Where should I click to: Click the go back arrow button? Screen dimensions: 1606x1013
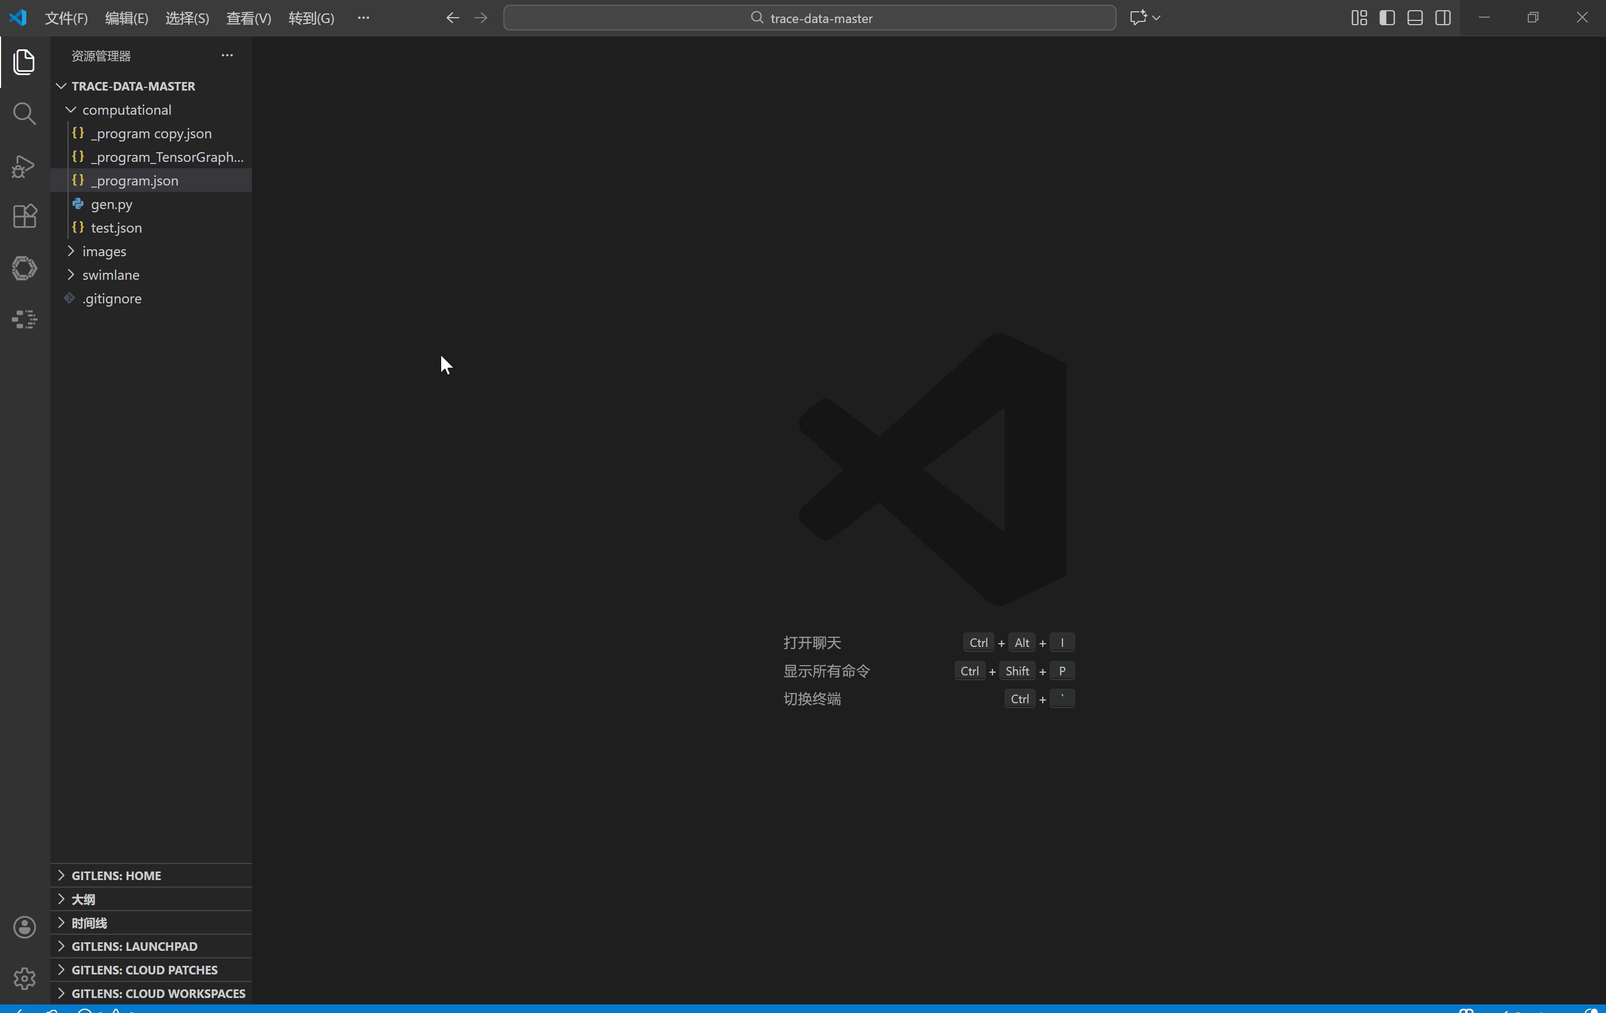452,18
